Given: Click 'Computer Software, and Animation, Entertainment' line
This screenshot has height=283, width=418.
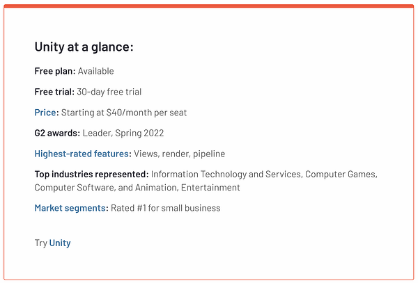Looking at the screenshot, I should pos(137,188).
